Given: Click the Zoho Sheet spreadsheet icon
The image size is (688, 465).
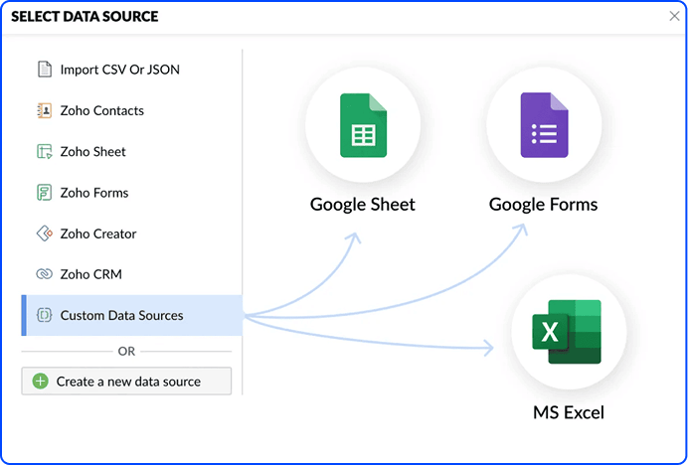Looking at the screenshot, I should (x=45, y=151).
